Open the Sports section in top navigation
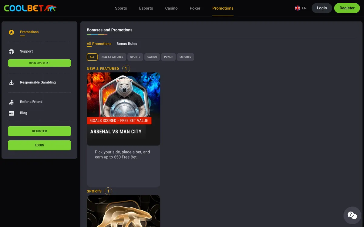364x227 pixels. pyautogui.click(x=121, y=8)
